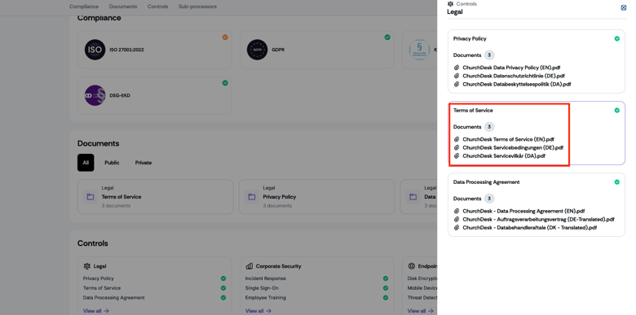The width and height of the screenshot is (636, 315).
Task: Open ChurchDesk - Data Processing Agreement (EN).pdf
Action: click(x=523, y=211)
